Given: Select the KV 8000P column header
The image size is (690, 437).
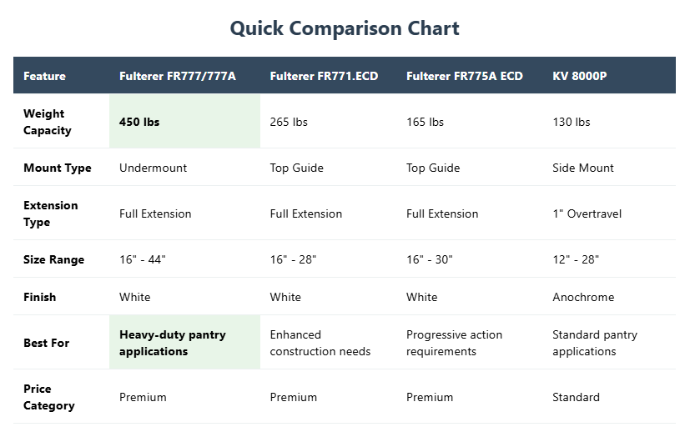Looking at the screenshot, I should 580,76.
